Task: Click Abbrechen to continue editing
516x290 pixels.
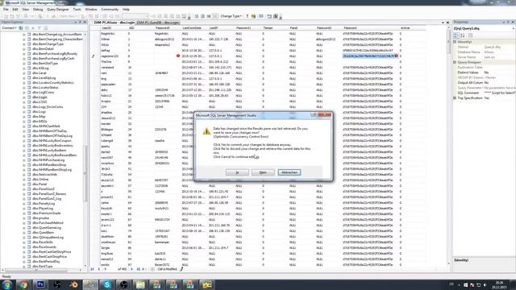Action: 289,172
